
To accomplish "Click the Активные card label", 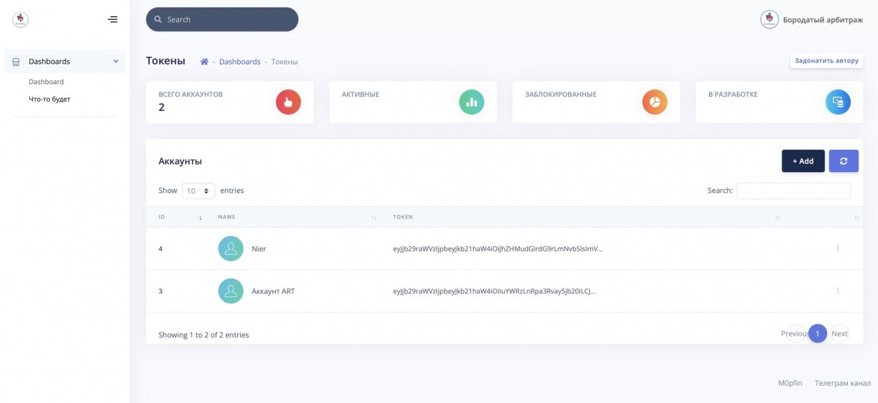I will pyautogui.click(x=360, y=95).
